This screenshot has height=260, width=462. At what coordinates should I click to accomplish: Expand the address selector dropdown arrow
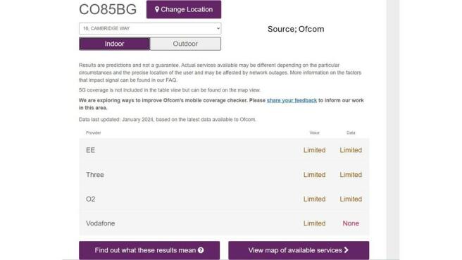[x=218, y=29]
